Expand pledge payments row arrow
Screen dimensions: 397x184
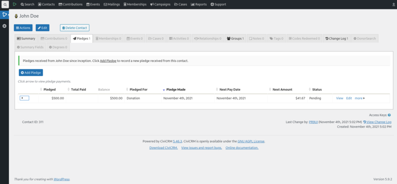(x=24, y=98)
